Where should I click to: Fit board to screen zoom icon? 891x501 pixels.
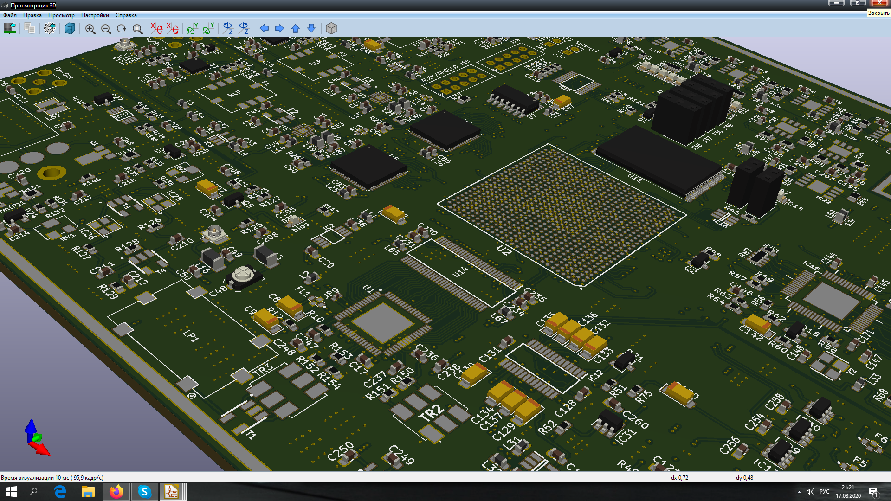click(138, 29)
